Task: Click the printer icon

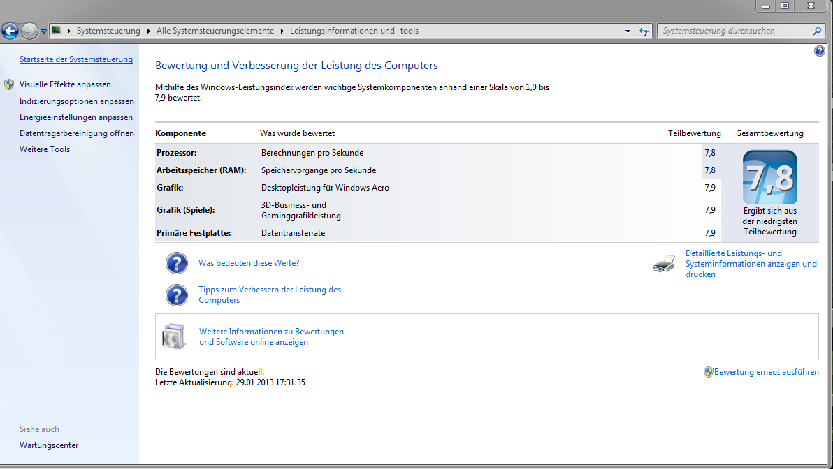Action: 664,264
